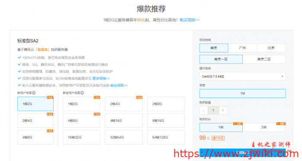
Task: Click the purchase quantity input field
Action: [213, 110]
